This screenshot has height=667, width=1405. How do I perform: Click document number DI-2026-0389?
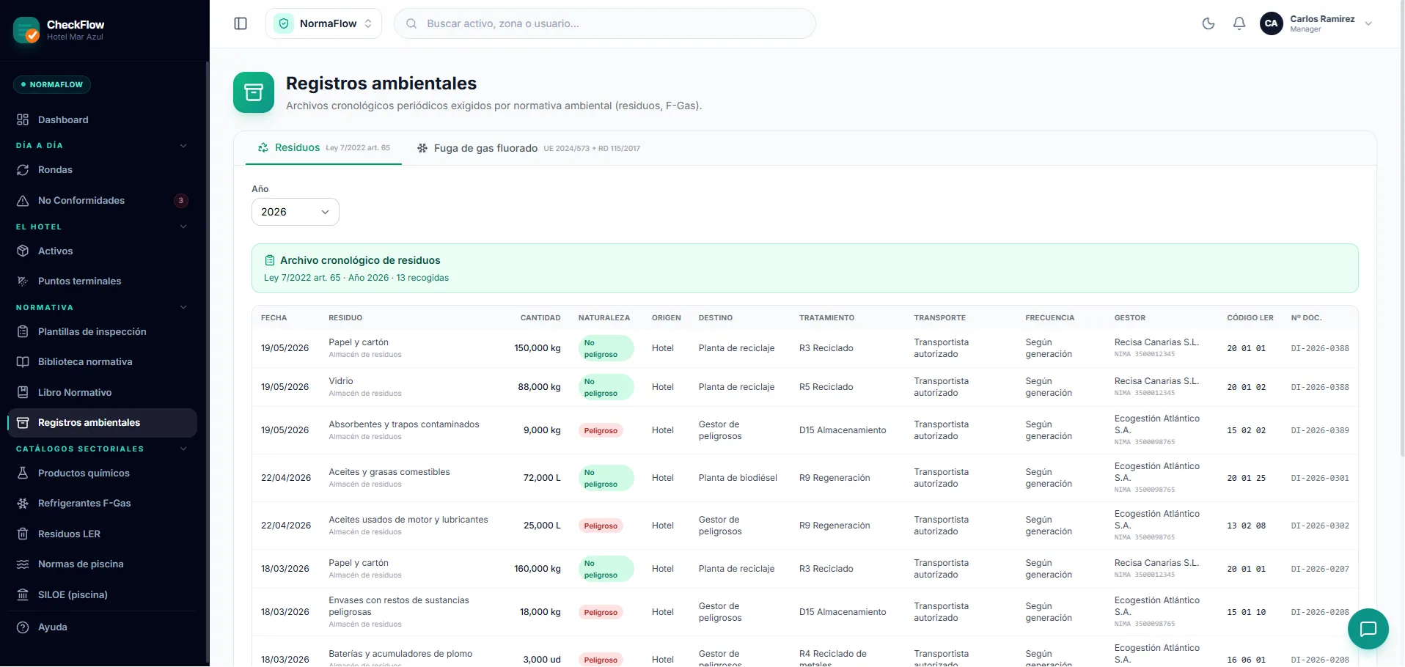1320,430
